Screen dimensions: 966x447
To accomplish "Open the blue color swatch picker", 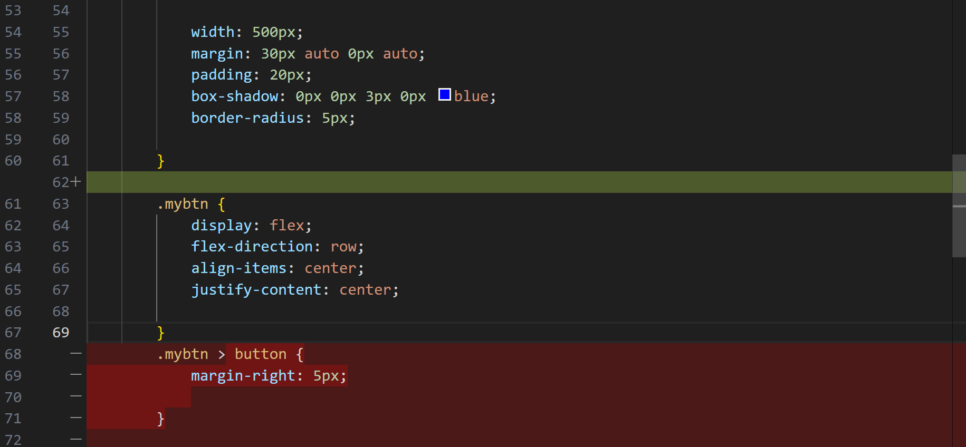I will coord(445,95).
